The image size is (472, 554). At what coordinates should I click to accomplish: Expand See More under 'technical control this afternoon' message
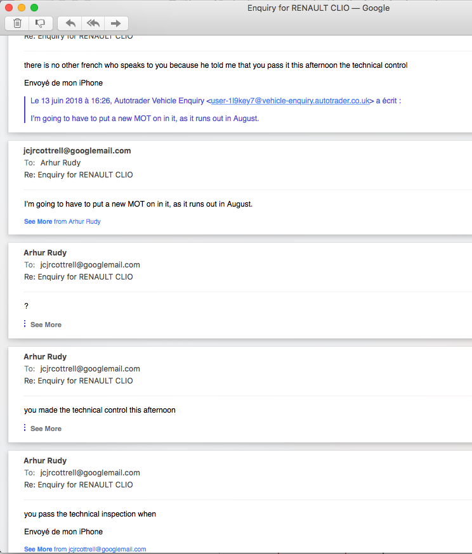(x=46, y=428)
